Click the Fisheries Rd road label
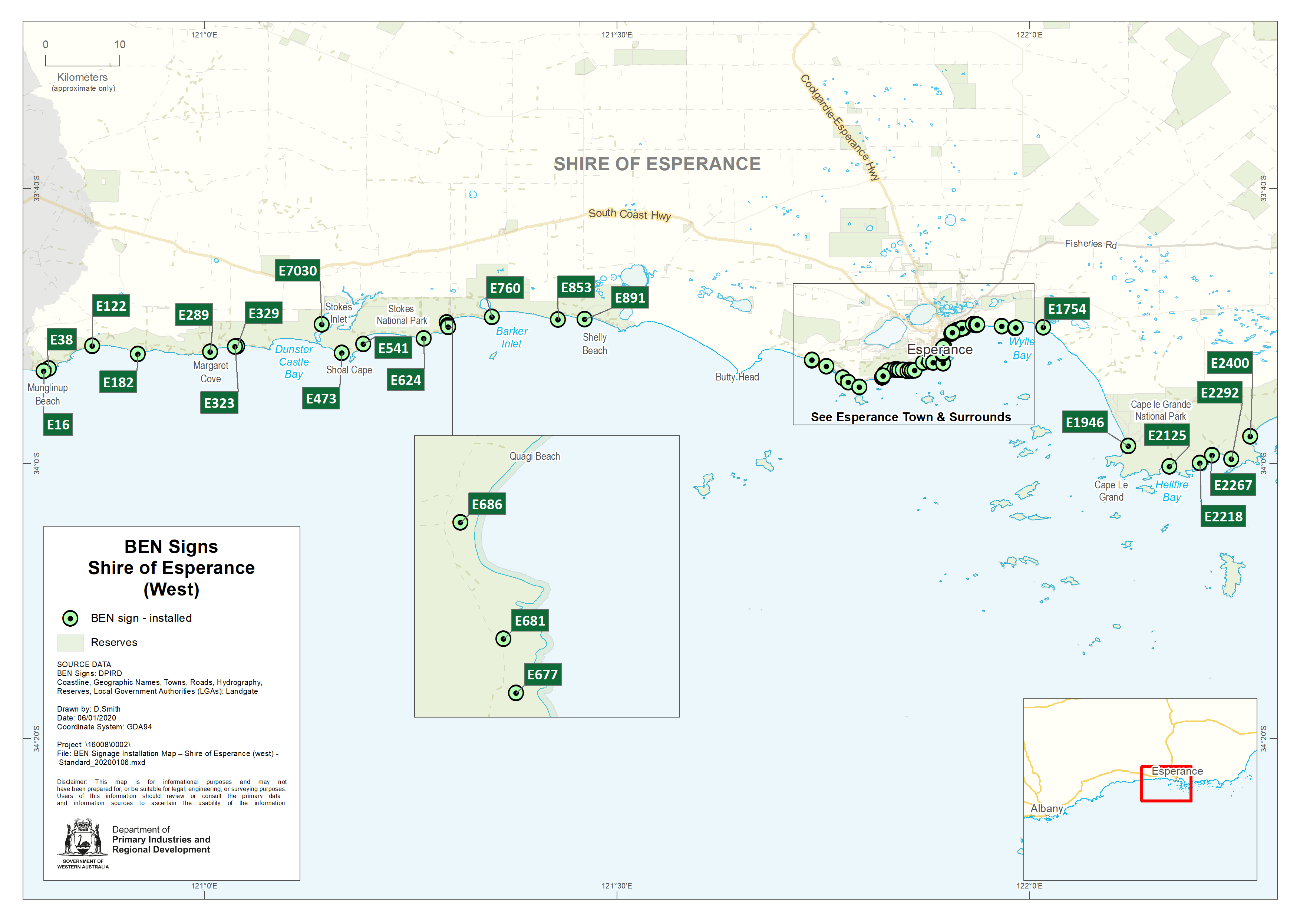This screenshot has height=920, width=1300. 1091,244
